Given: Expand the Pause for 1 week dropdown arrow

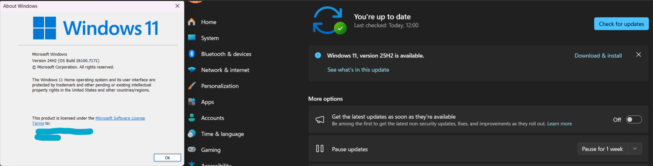Looking at the screenshot, I should point(635,149).
